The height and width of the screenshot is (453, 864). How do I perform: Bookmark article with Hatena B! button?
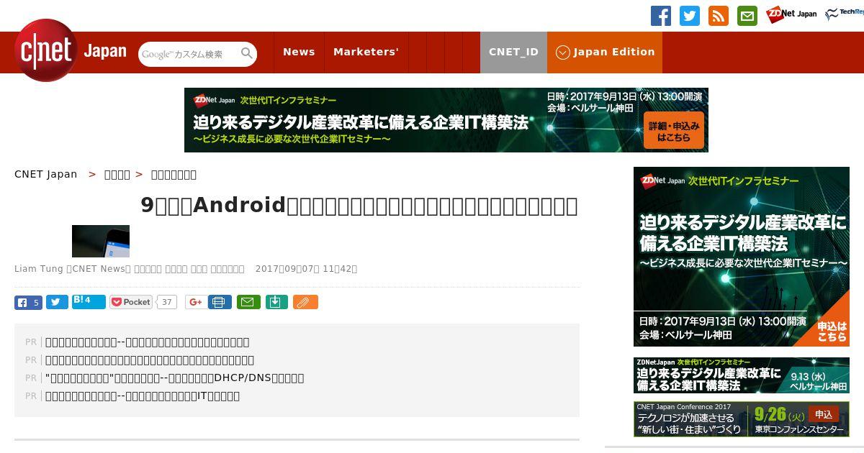pyautogui.click(x=89, y=301)
